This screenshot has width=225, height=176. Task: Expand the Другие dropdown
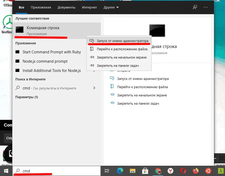111,7
